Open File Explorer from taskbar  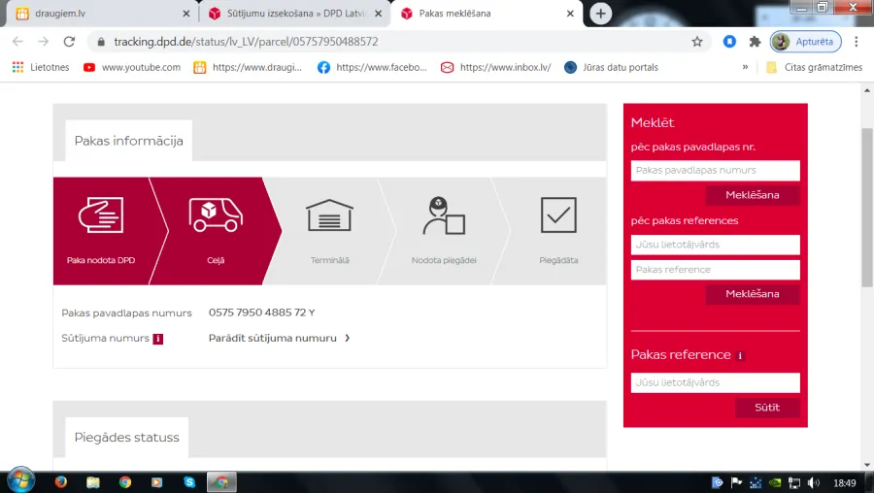92,482
